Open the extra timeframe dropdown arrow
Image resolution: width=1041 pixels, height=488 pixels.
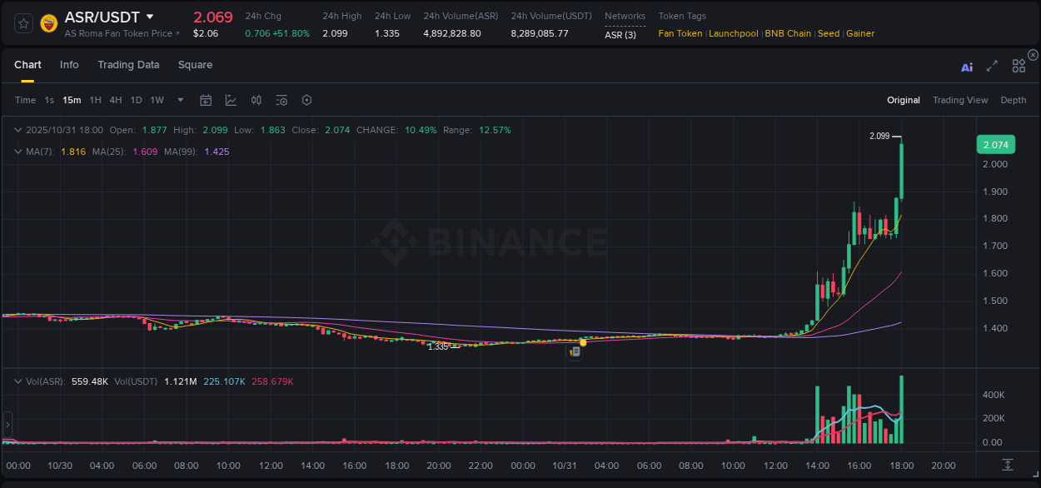179,99
